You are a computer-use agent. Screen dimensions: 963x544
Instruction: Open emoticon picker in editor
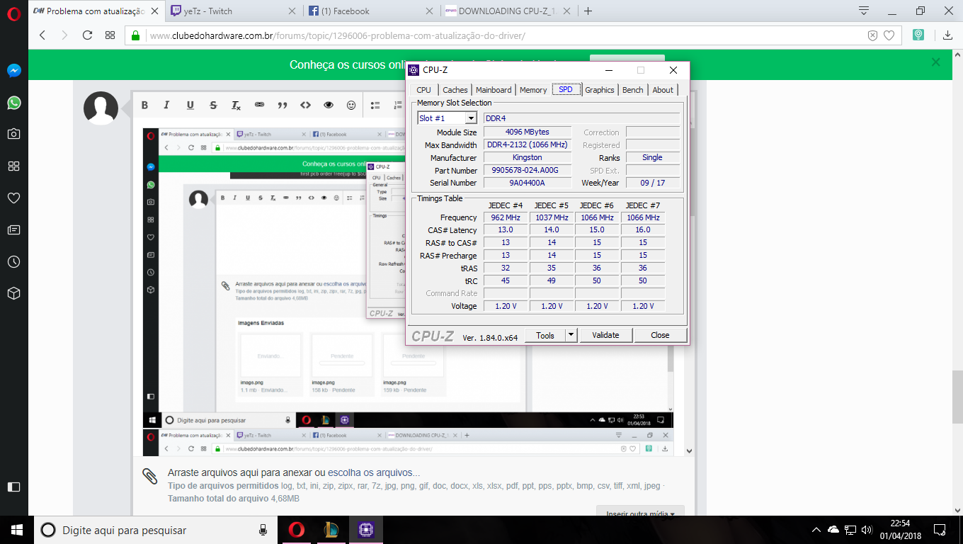(x=351, y=105)
